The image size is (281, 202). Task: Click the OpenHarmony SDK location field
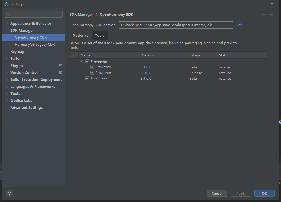click(176, 25)
